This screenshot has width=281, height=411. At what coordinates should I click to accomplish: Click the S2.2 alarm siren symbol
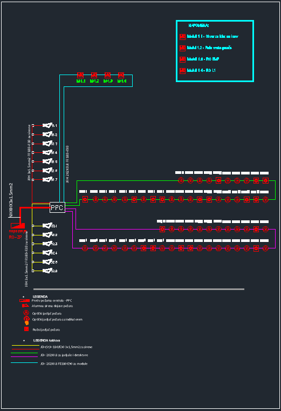tap(47, 235)
